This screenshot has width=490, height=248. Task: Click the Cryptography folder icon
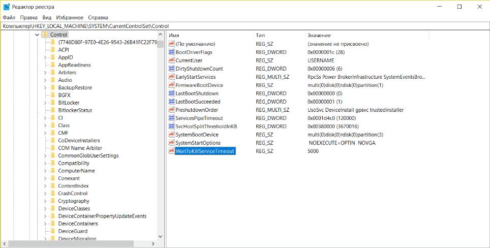point(52,201)
